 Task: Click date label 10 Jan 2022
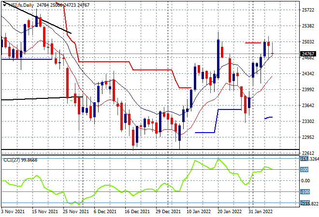[x=199, y=212]
